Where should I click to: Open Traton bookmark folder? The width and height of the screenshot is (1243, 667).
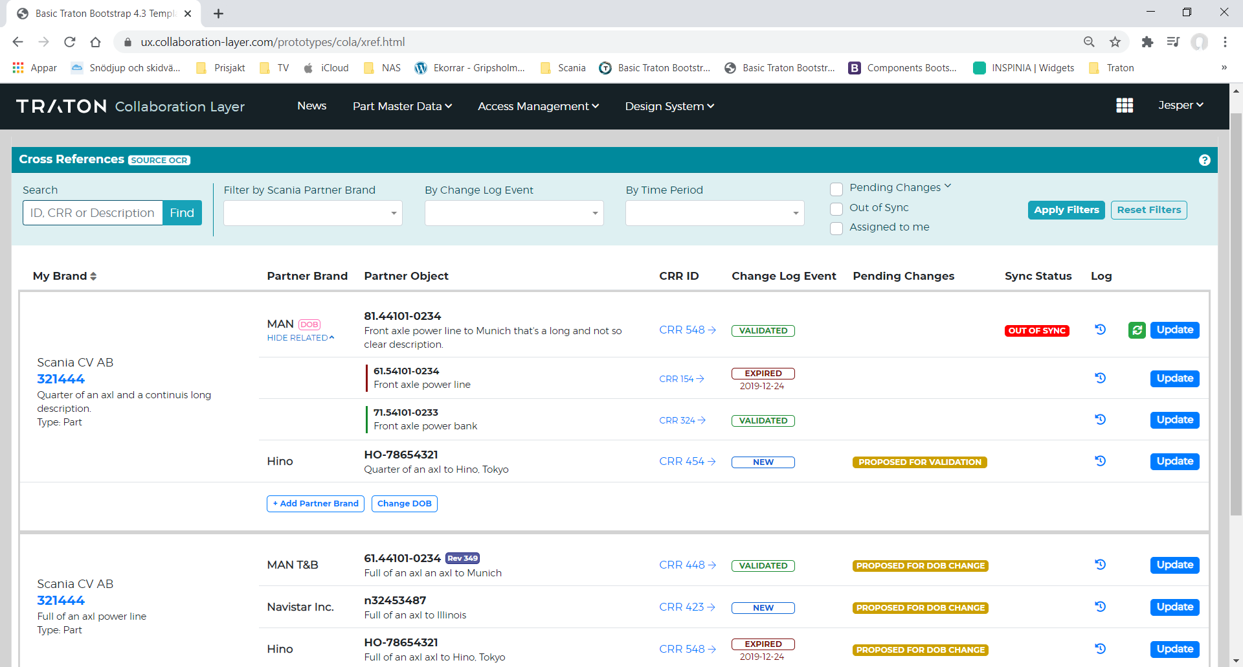(x=1112, y=68)
